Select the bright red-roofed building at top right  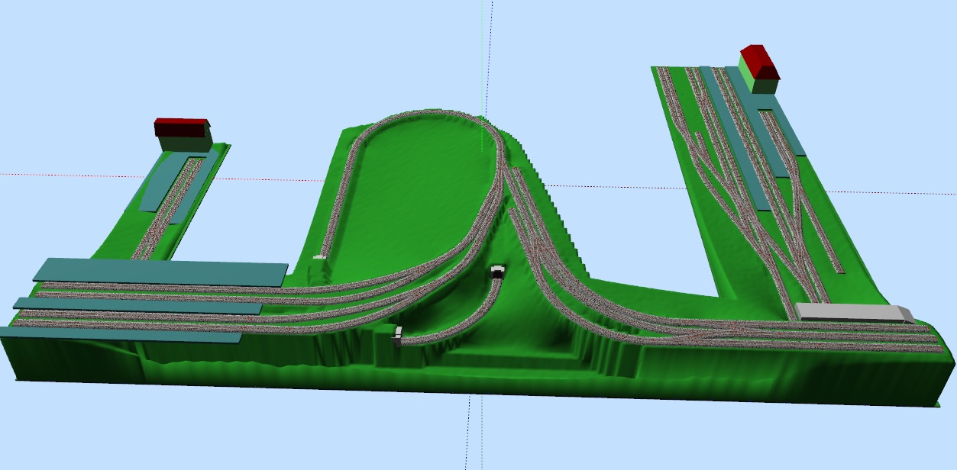(x=758, y=64)
